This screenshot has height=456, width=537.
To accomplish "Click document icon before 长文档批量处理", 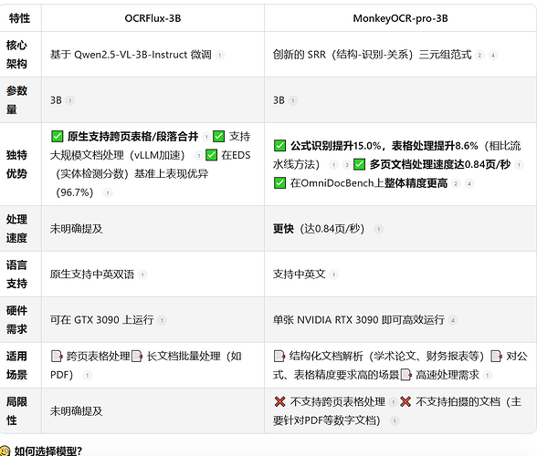I will click(x=137, y=356).
